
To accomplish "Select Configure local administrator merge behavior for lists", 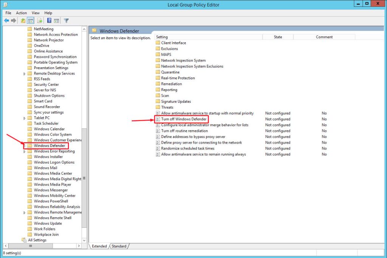I will click(204, 125).
